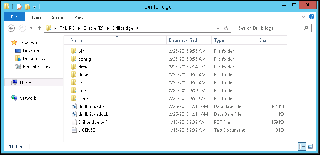Image resolution: width=320 pixels, height=155 pixels.
Task: Click the Network globe icon
Action: 14,98
